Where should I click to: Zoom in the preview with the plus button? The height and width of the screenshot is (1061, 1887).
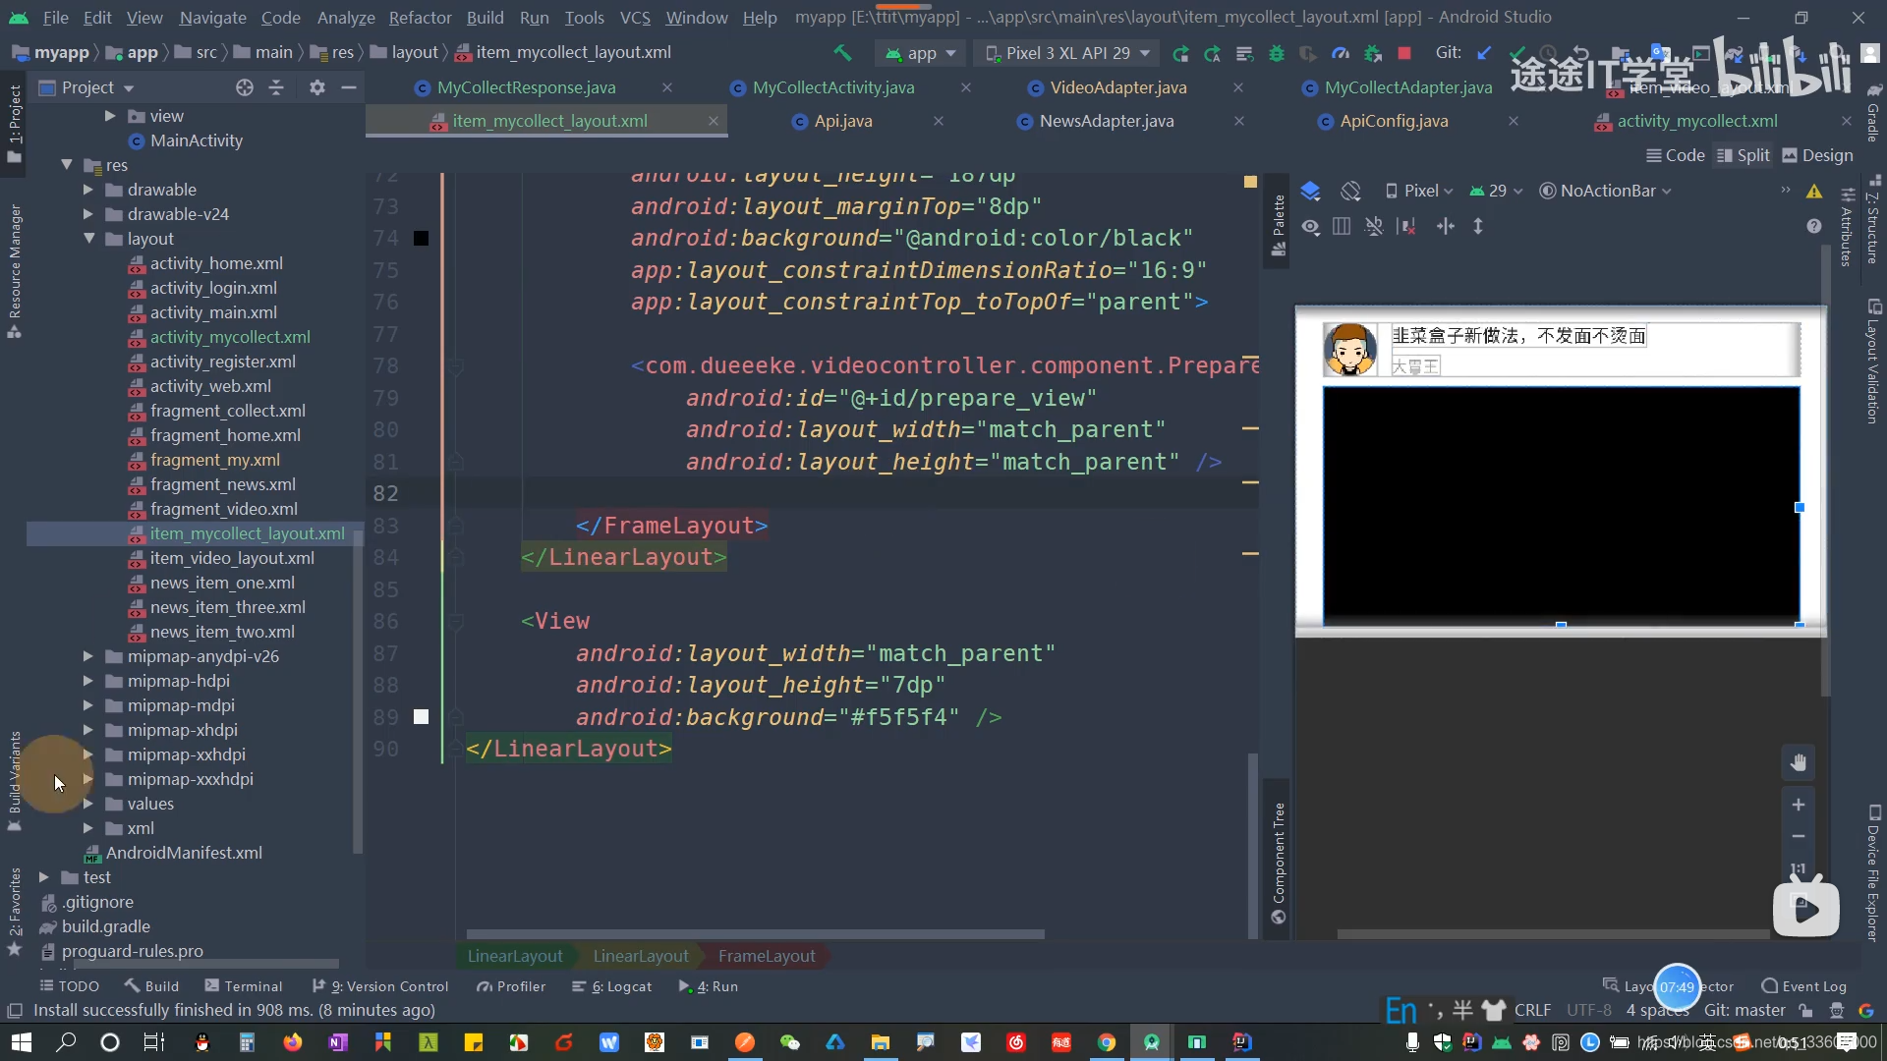(1799, 805)
